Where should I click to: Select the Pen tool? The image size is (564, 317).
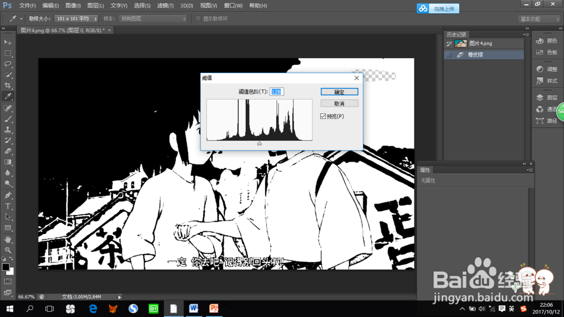7,195
